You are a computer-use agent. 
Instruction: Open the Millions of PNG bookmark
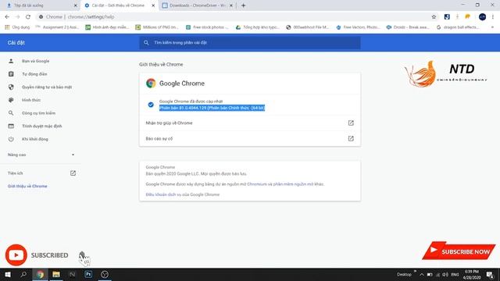pyautogui.click(x=157, y=27)
